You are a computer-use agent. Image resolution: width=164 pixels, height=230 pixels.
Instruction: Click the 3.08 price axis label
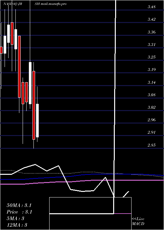point(152,95)
